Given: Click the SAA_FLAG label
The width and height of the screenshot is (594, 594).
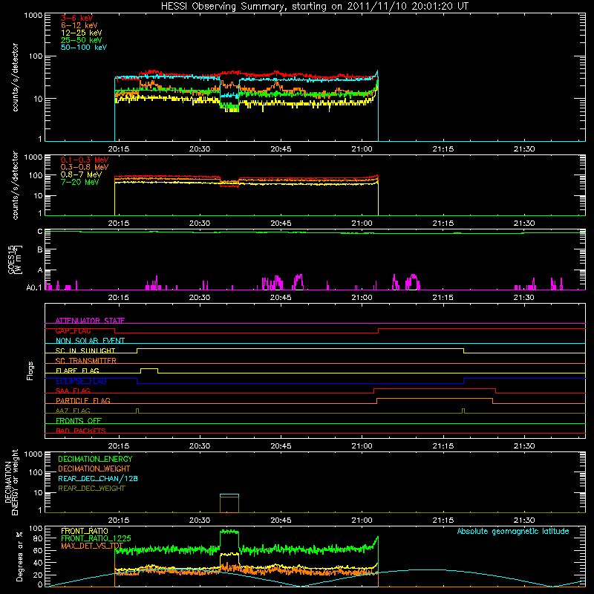Looking at the screenshot, I should [x=73, y=391].
